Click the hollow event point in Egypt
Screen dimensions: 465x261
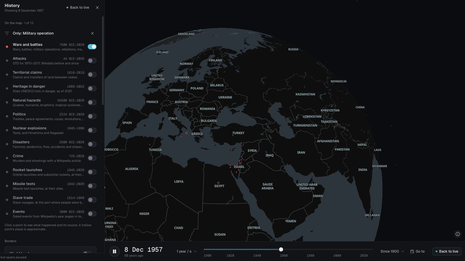tap(218, 183)
